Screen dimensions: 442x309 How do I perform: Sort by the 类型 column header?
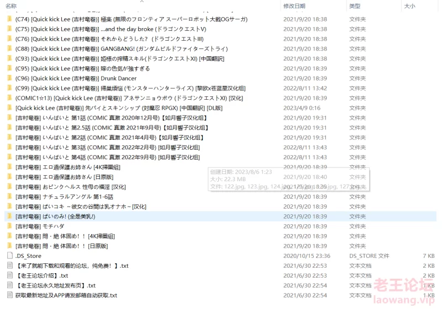click(x=355, y=6)
